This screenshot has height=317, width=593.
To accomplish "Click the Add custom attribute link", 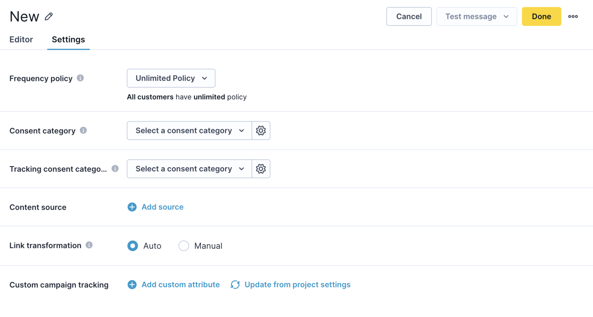I will (180, 284).
